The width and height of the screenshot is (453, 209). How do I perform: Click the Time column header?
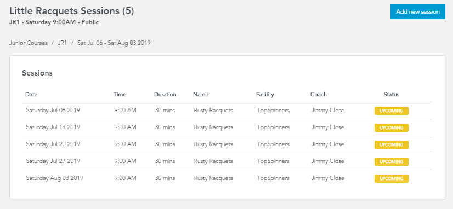click(120, 94)
